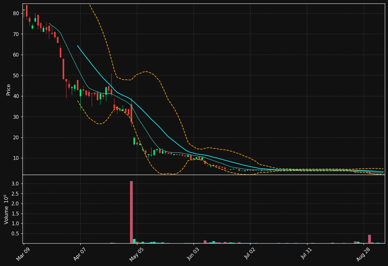Click the 30 price axis label
Viewport: 388px width, 266px height.
coord(16,117)
